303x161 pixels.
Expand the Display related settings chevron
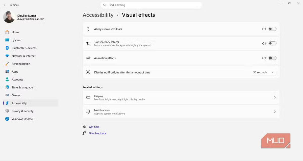click(275, 97)
